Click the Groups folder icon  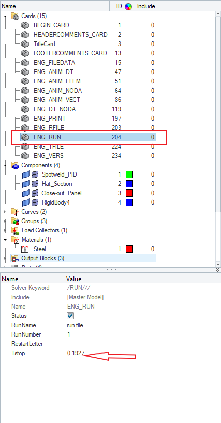pyautogui.click(x=15, y=221)
